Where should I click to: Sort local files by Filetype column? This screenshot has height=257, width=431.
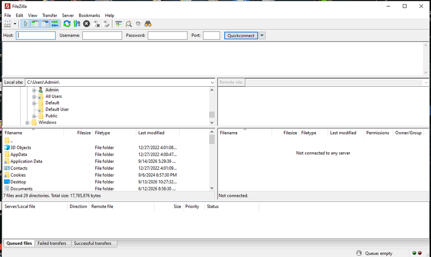(x=114, y=132)
